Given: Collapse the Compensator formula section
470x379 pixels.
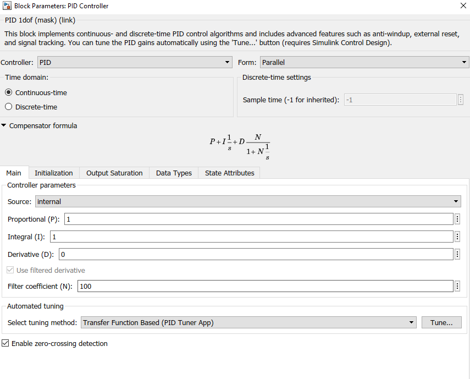Looking at the screenshot, I should 4,125.
